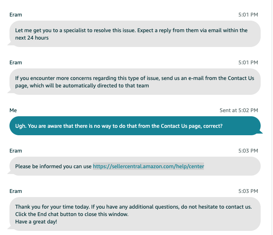The width and height of the screenshot is (273, 235).
Task: Click the specialist email reply message bubble
Action: pyautogui.click(x=135, y=34)
